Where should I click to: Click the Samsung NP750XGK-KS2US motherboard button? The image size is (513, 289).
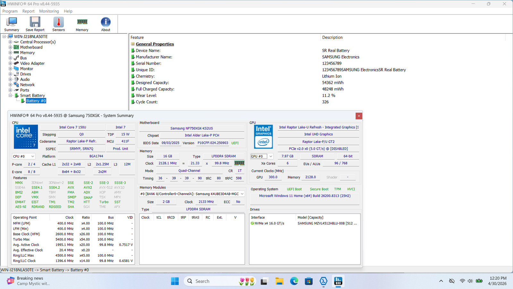pos(192,128)
